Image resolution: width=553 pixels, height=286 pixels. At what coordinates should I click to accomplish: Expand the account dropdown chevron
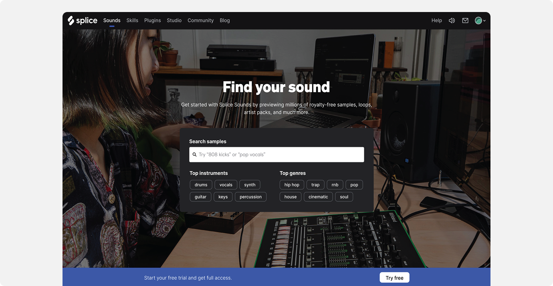[485, 20]
